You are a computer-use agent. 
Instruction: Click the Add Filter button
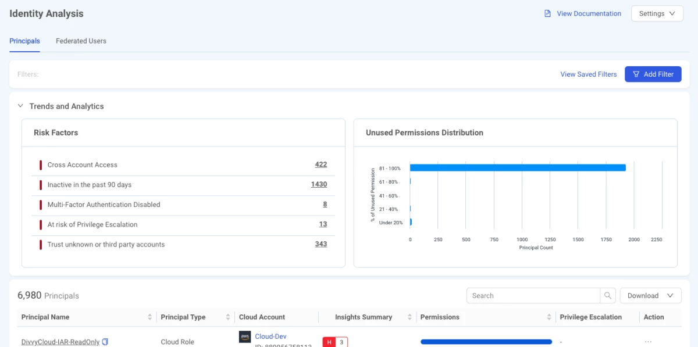point(653,74)
